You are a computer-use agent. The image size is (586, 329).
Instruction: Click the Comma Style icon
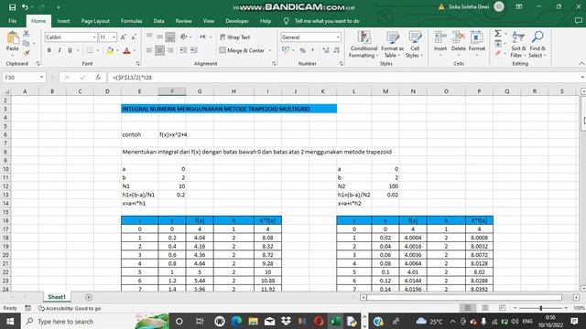click(312, 50)
